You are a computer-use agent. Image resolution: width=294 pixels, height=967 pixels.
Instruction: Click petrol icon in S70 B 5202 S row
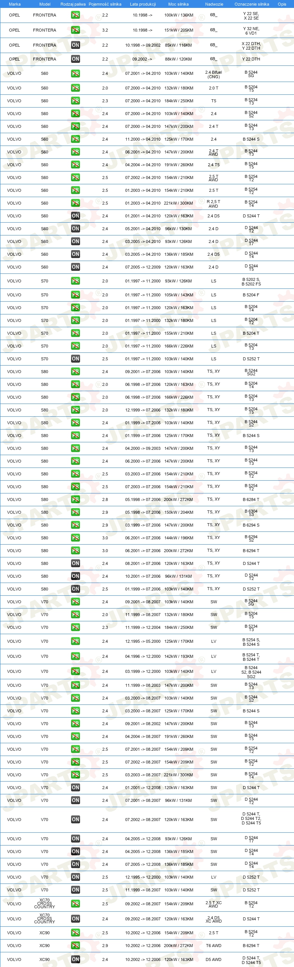coord(75,281)
